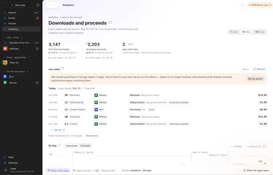Click the Frost tag in the Brrr row

pyautogui.click(x=151, y=110)
